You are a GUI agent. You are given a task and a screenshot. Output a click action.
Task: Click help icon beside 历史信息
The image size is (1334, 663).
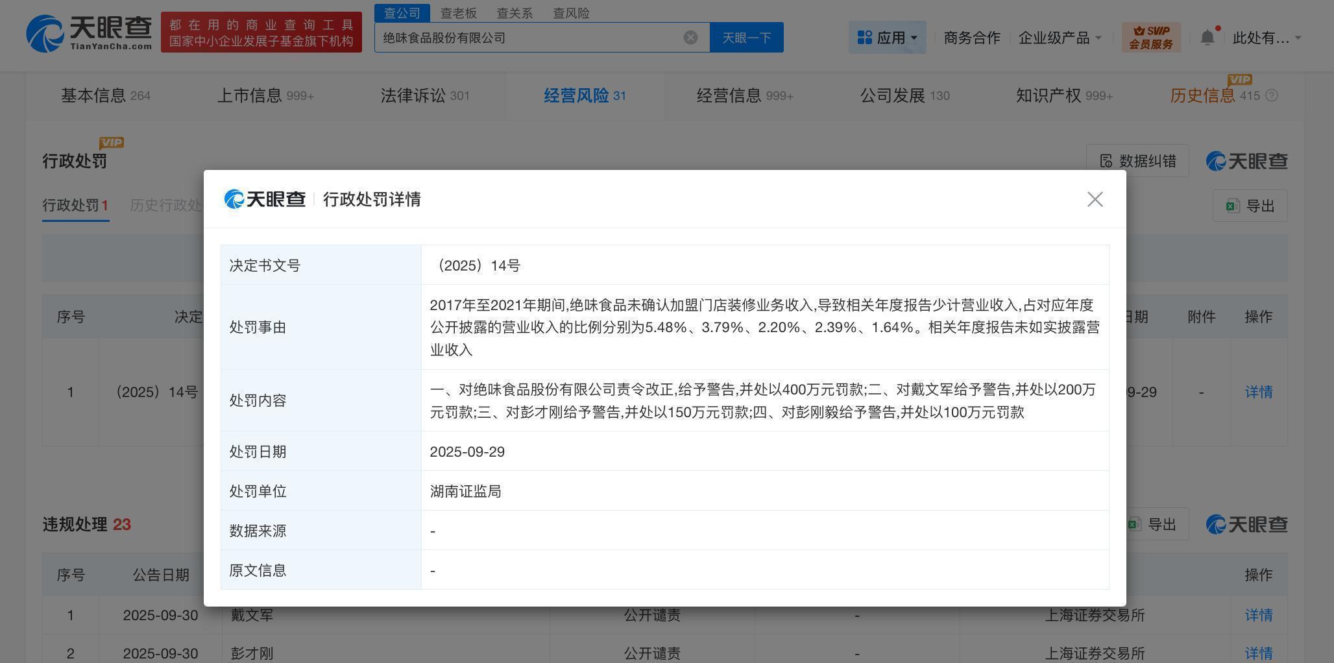pos(1272,96)
